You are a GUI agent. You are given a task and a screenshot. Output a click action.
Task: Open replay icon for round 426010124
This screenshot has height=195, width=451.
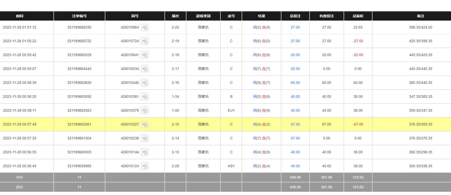(145, 166)
